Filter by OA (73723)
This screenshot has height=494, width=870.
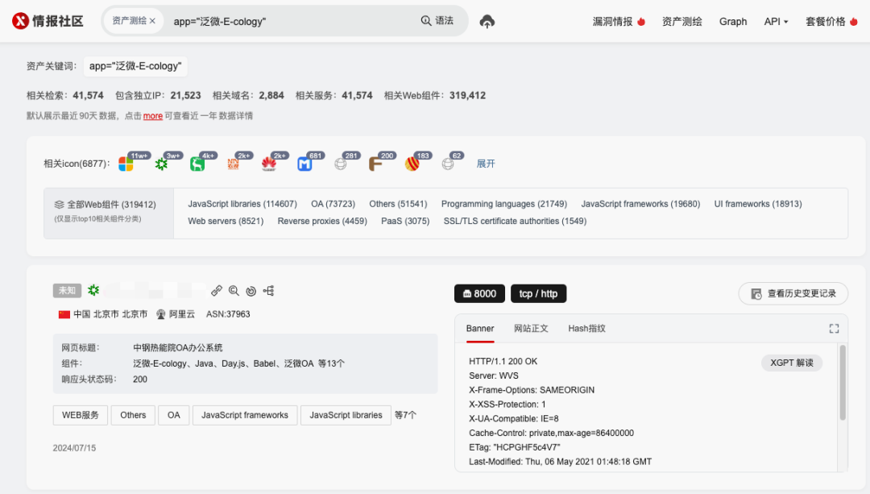[333, 204]
